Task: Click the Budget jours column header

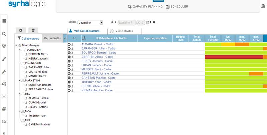Action: [x=181, y=38]
